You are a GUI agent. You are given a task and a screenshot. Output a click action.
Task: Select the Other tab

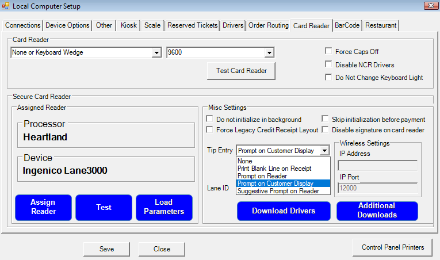pos(104,25)
